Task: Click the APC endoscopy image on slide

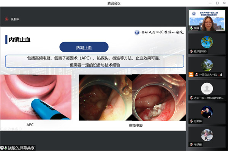Action: (36, 97)
